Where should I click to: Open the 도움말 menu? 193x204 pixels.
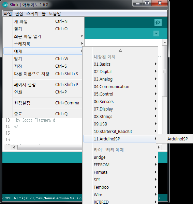55,13
